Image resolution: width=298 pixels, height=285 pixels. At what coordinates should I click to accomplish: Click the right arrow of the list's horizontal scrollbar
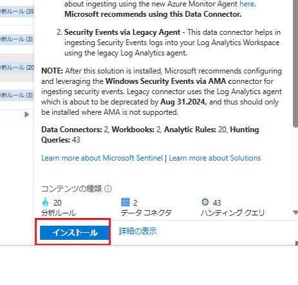27,114
